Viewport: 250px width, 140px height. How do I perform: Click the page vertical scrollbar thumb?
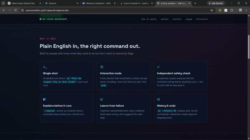coord(248,47)
